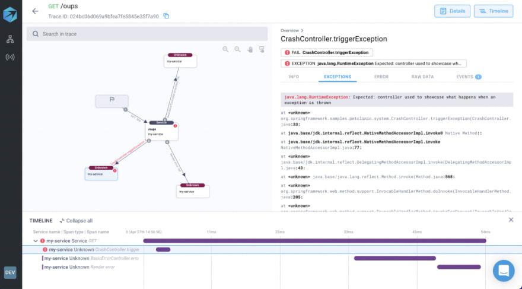Click the EXCEPTION java.lang.RuntimeException badge
The image size is (522, 289).
click(374, 63)
